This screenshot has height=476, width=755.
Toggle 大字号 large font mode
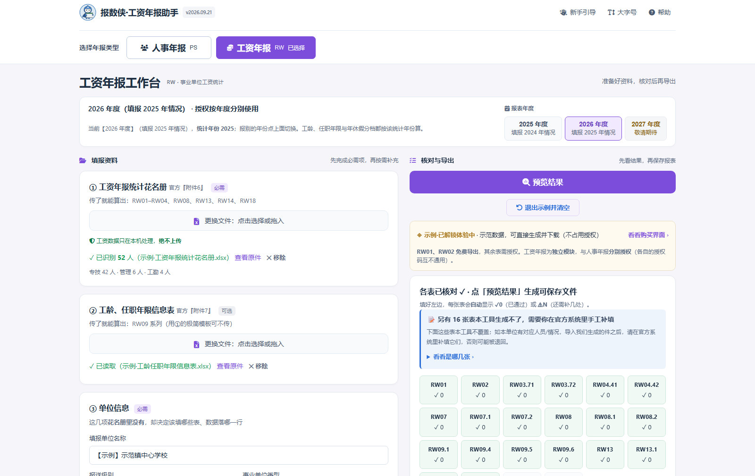pos(622,12)
